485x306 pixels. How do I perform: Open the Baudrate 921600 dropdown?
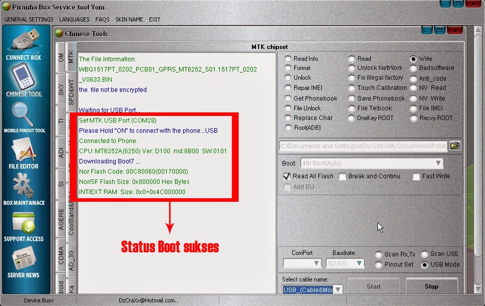359,263
